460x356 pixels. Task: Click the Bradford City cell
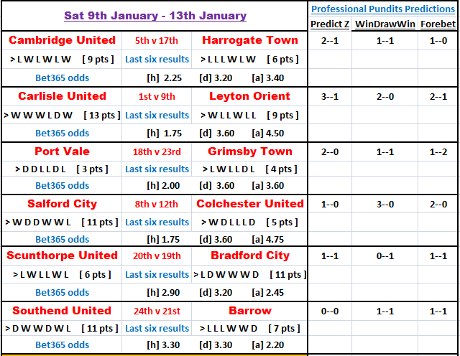[250, 256]
